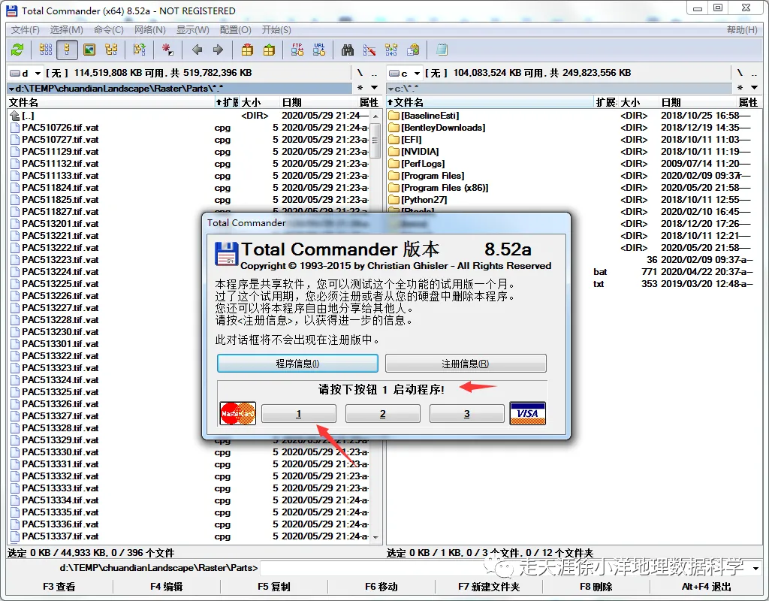
Task: Show the directory tree view icon
Action: [x=111, y=50]
